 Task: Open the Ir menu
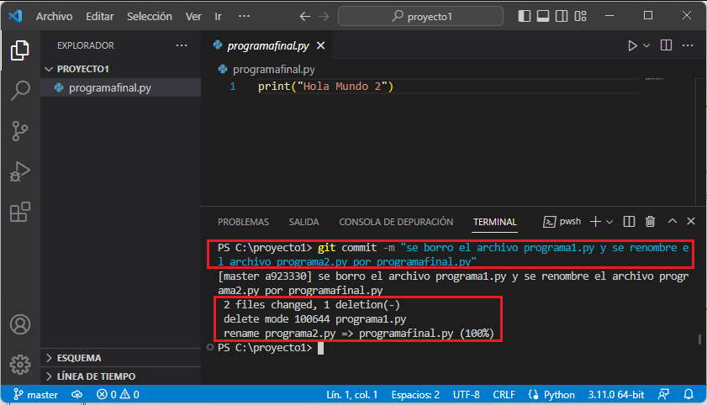(x=219, y=16)
